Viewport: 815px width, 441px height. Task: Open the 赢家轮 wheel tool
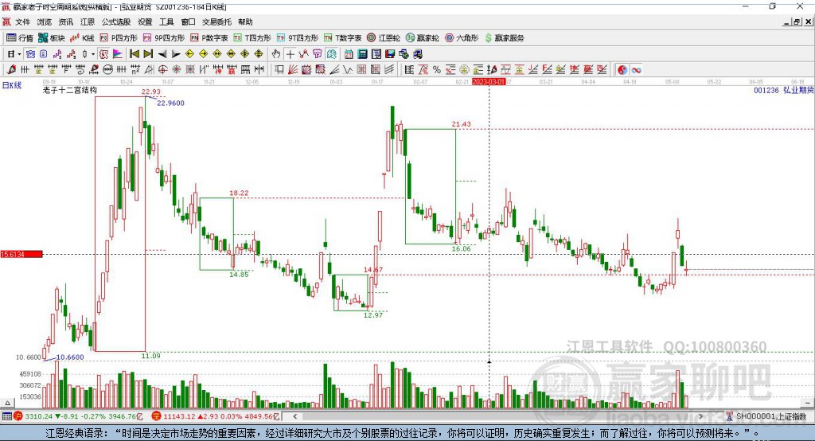422,38
